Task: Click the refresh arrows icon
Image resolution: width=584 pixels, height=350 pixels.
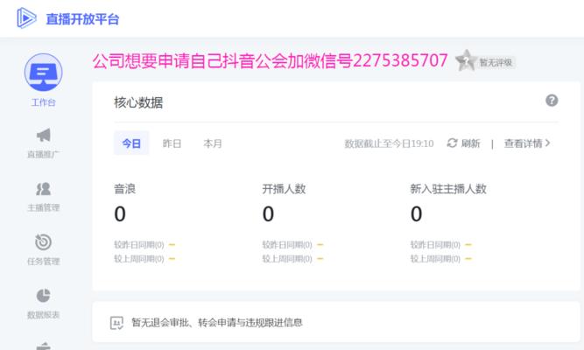Action: point(452,143)
